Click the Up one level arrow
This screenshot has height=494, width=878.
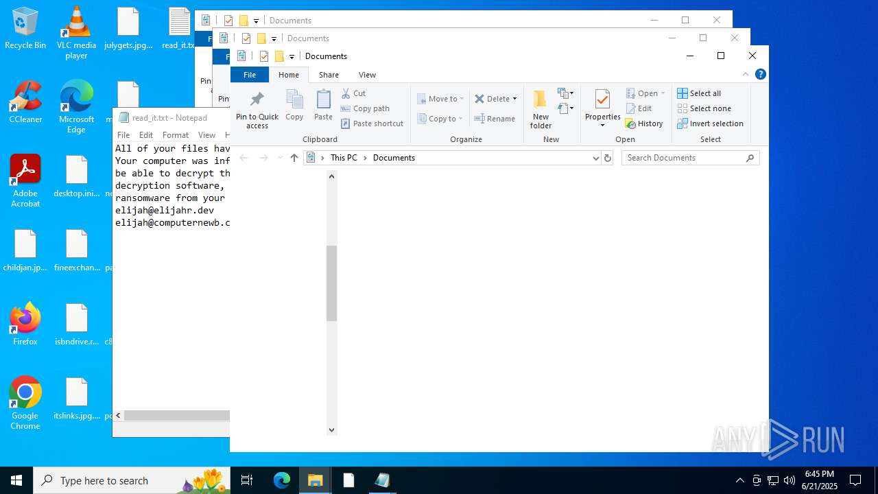tap(294, 158)
